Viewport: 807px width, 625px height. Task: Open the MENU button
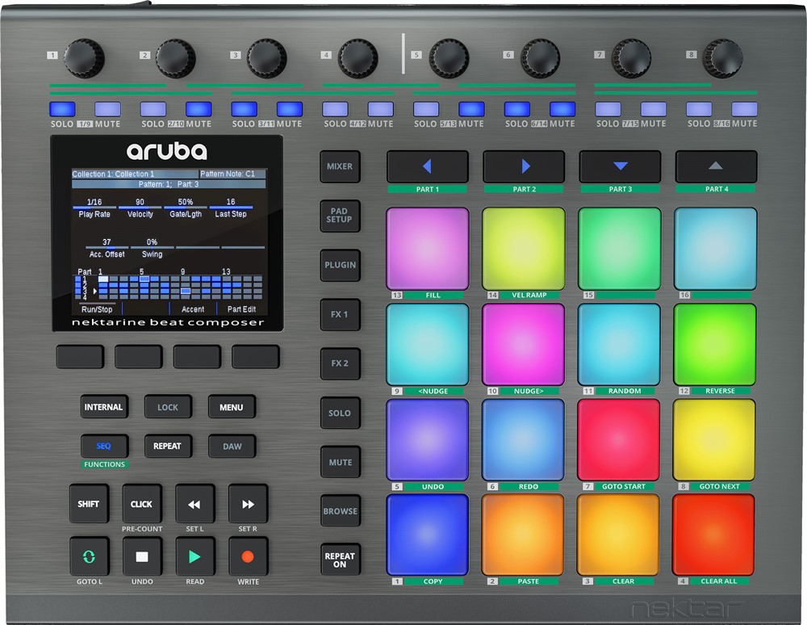[231, 407]
